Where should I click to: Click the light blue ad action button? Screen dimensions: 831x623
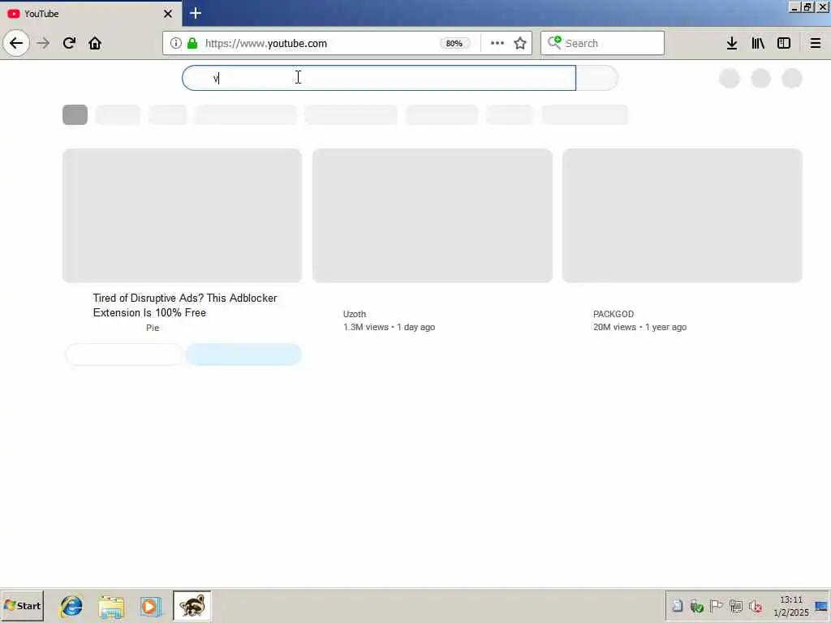coord(243,354)
